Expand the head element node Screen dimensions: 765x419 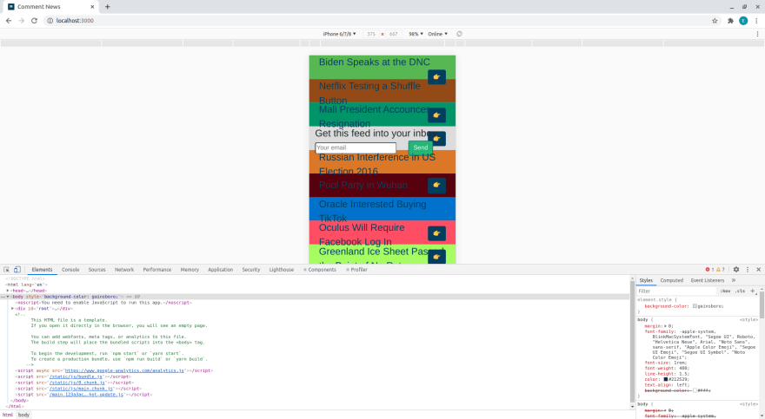8,291
